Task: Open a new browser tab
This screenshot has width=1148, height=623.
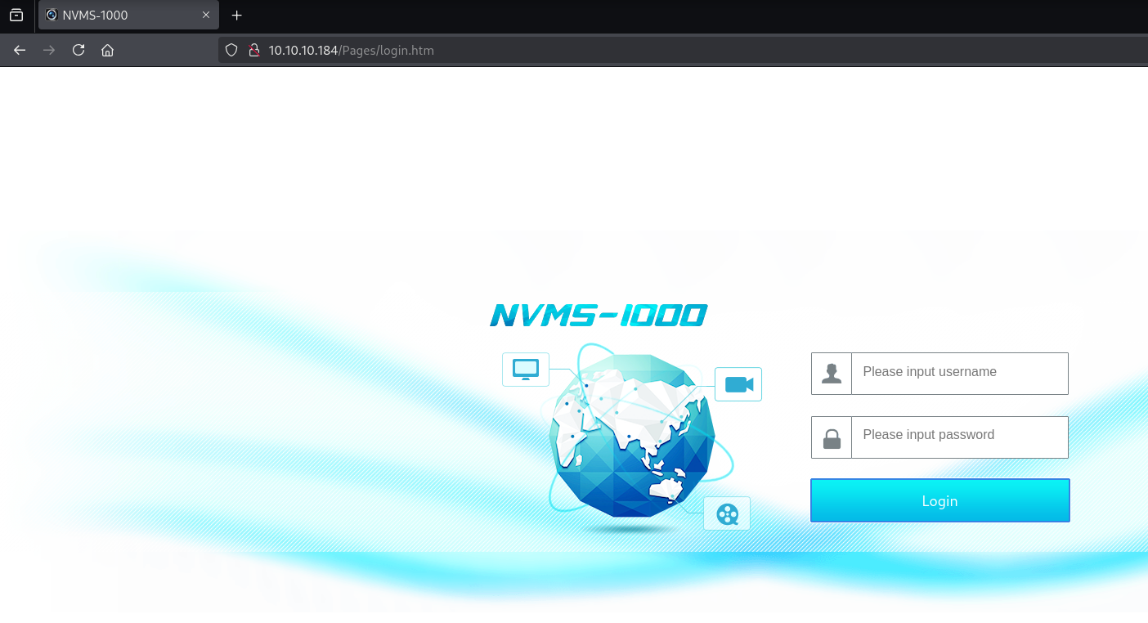Action: click(x=237, y=15)
